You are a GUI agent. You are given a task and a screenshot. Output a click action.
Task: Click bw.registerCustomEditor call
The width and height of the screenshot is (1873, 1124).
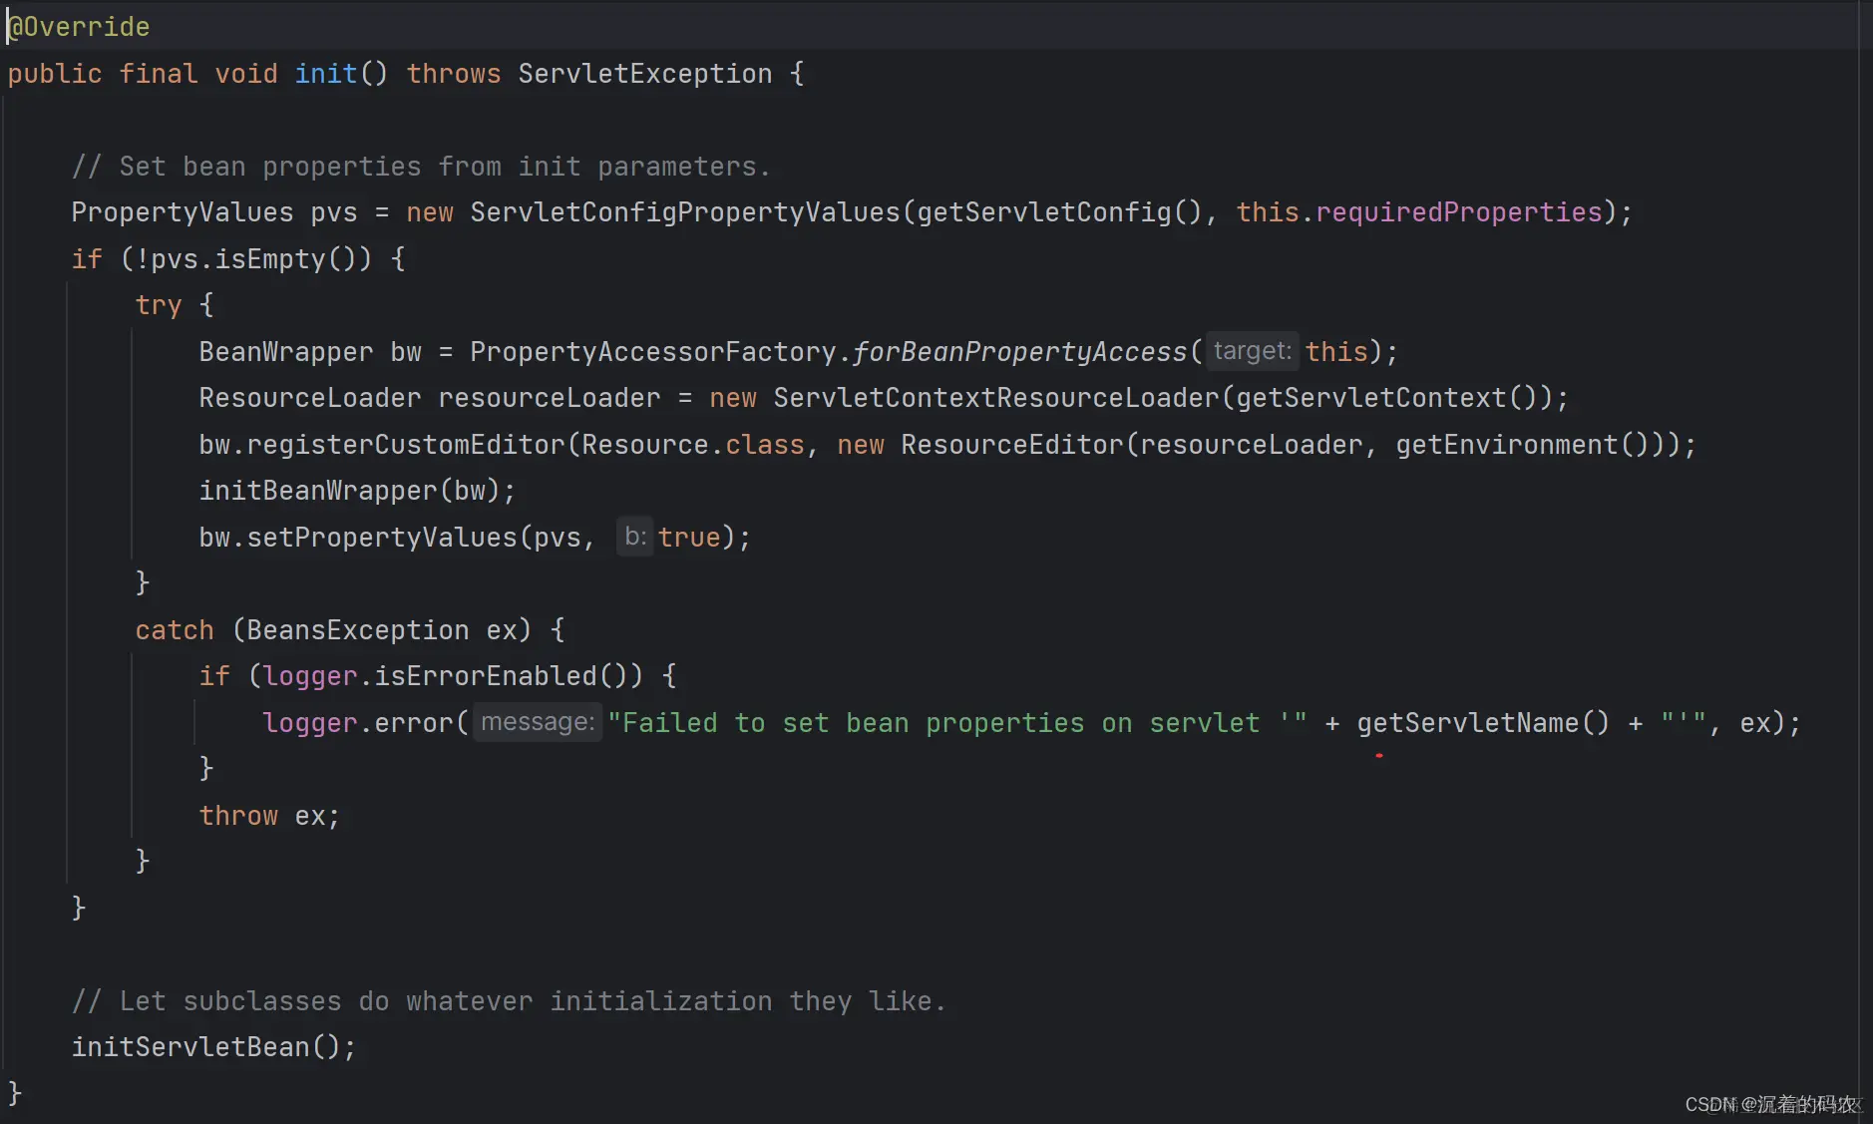tap(382, 445)
